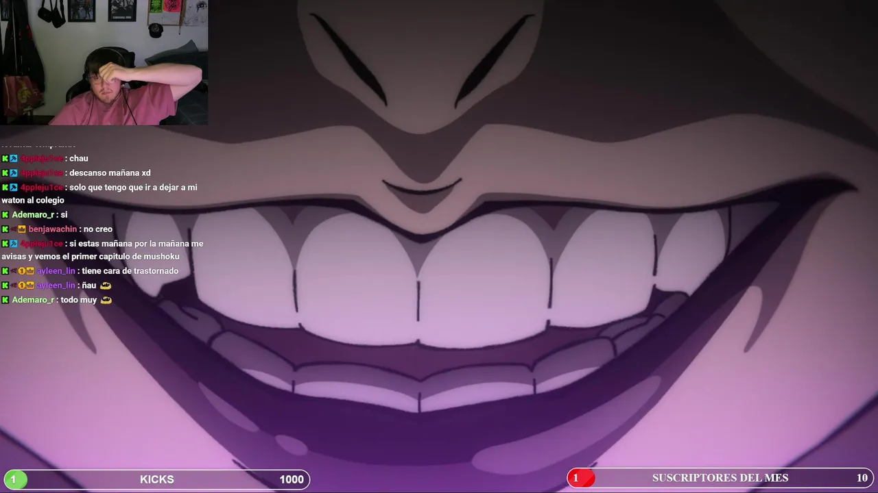Click the message text 'tiene cara de trastornado'

[130, 271]
